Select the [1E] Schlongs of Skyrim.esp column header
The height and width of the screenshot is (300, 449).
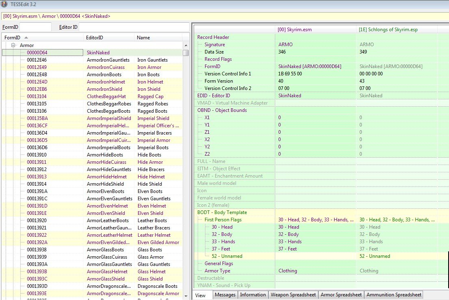click(x=397, y=30)
